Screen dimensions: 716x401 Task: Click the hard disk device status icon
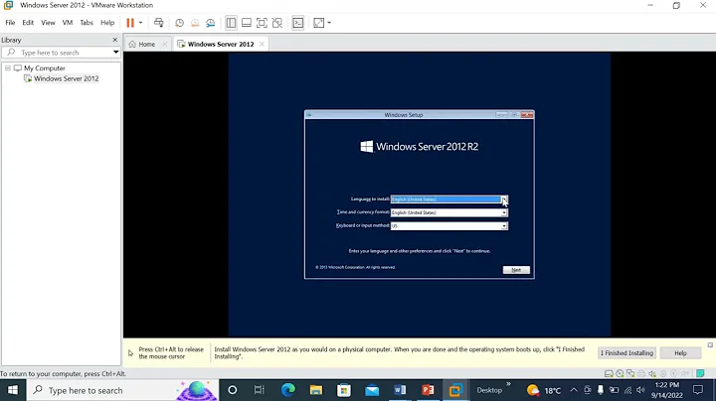coord(609,373)
